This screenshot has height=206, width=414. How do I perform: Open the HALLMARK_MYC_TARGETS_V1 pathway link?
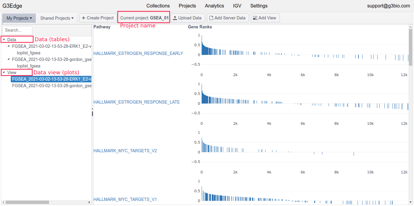(125, 199)
